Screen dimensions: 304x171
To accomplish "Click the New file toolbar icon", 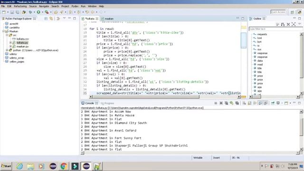I will click(4, 12).
